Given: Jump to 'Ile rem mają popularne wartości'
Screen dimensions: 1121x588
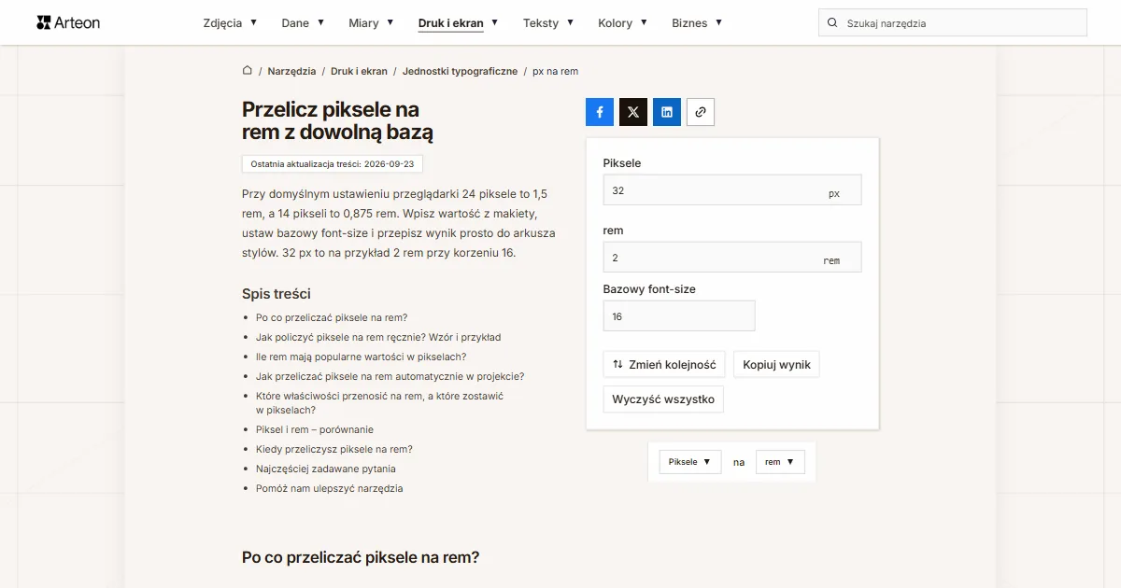Looking at the screenshot, I should point(361,357).
